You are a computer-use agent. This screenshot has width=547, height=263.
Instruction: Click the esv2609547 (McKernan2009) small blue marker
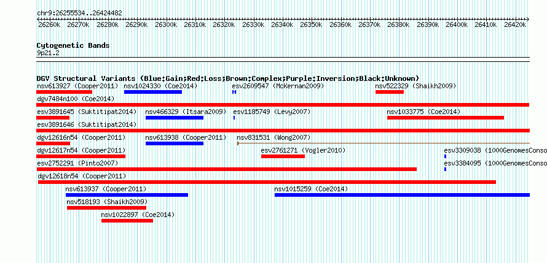[x=234, y=92]
